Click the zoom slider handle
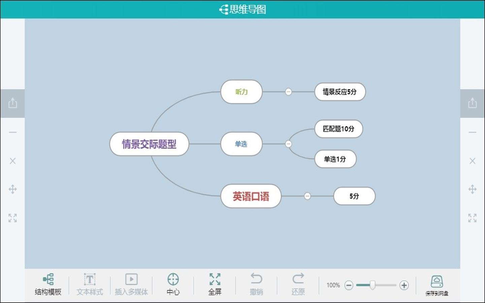Image resolution: width=485 pixels, height=303 pixels. (373, 285)
